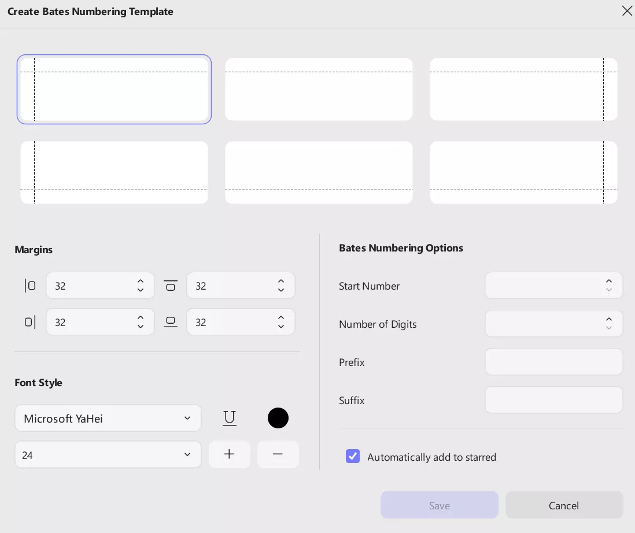Click the top margin icon

171,285
